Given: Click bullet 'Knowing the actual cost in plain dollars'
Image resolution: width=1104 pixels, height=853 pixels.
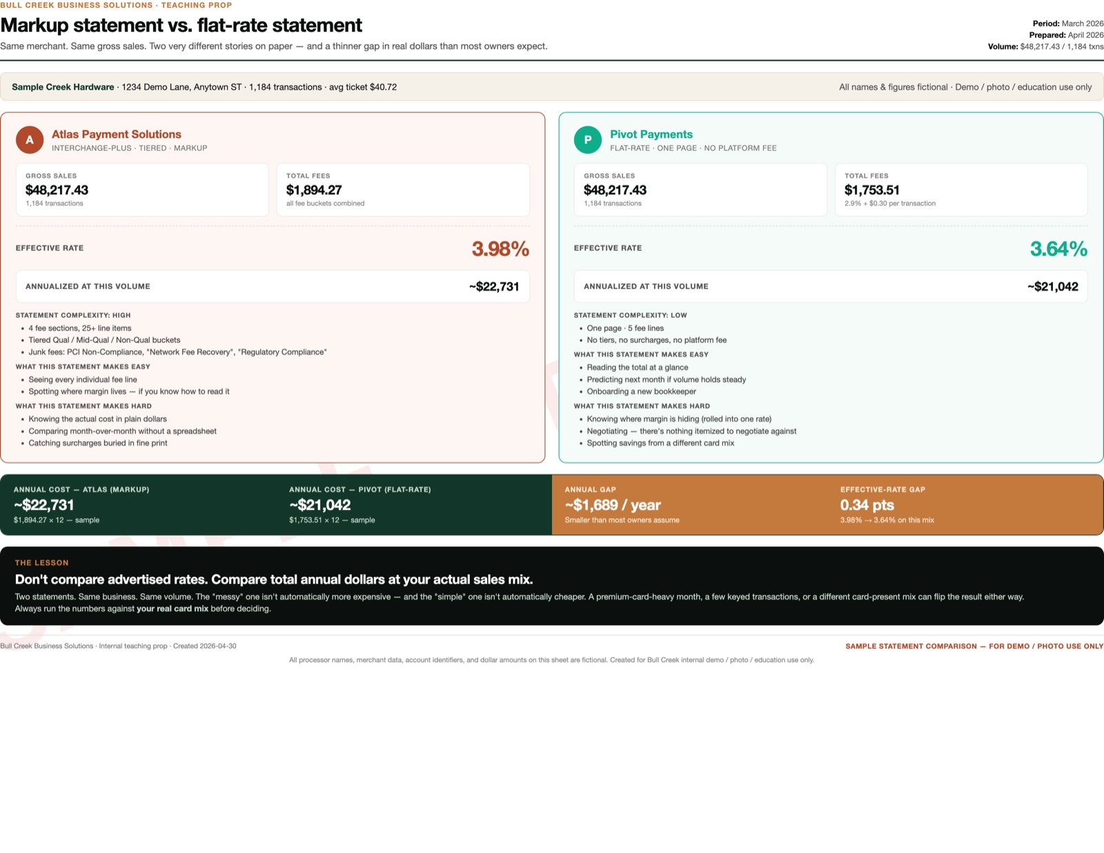Looking at the screenshot, I should pos(97,419).
